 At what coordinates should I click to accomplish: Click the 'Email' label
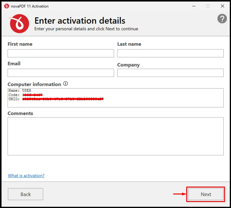(x=14, y=64)
